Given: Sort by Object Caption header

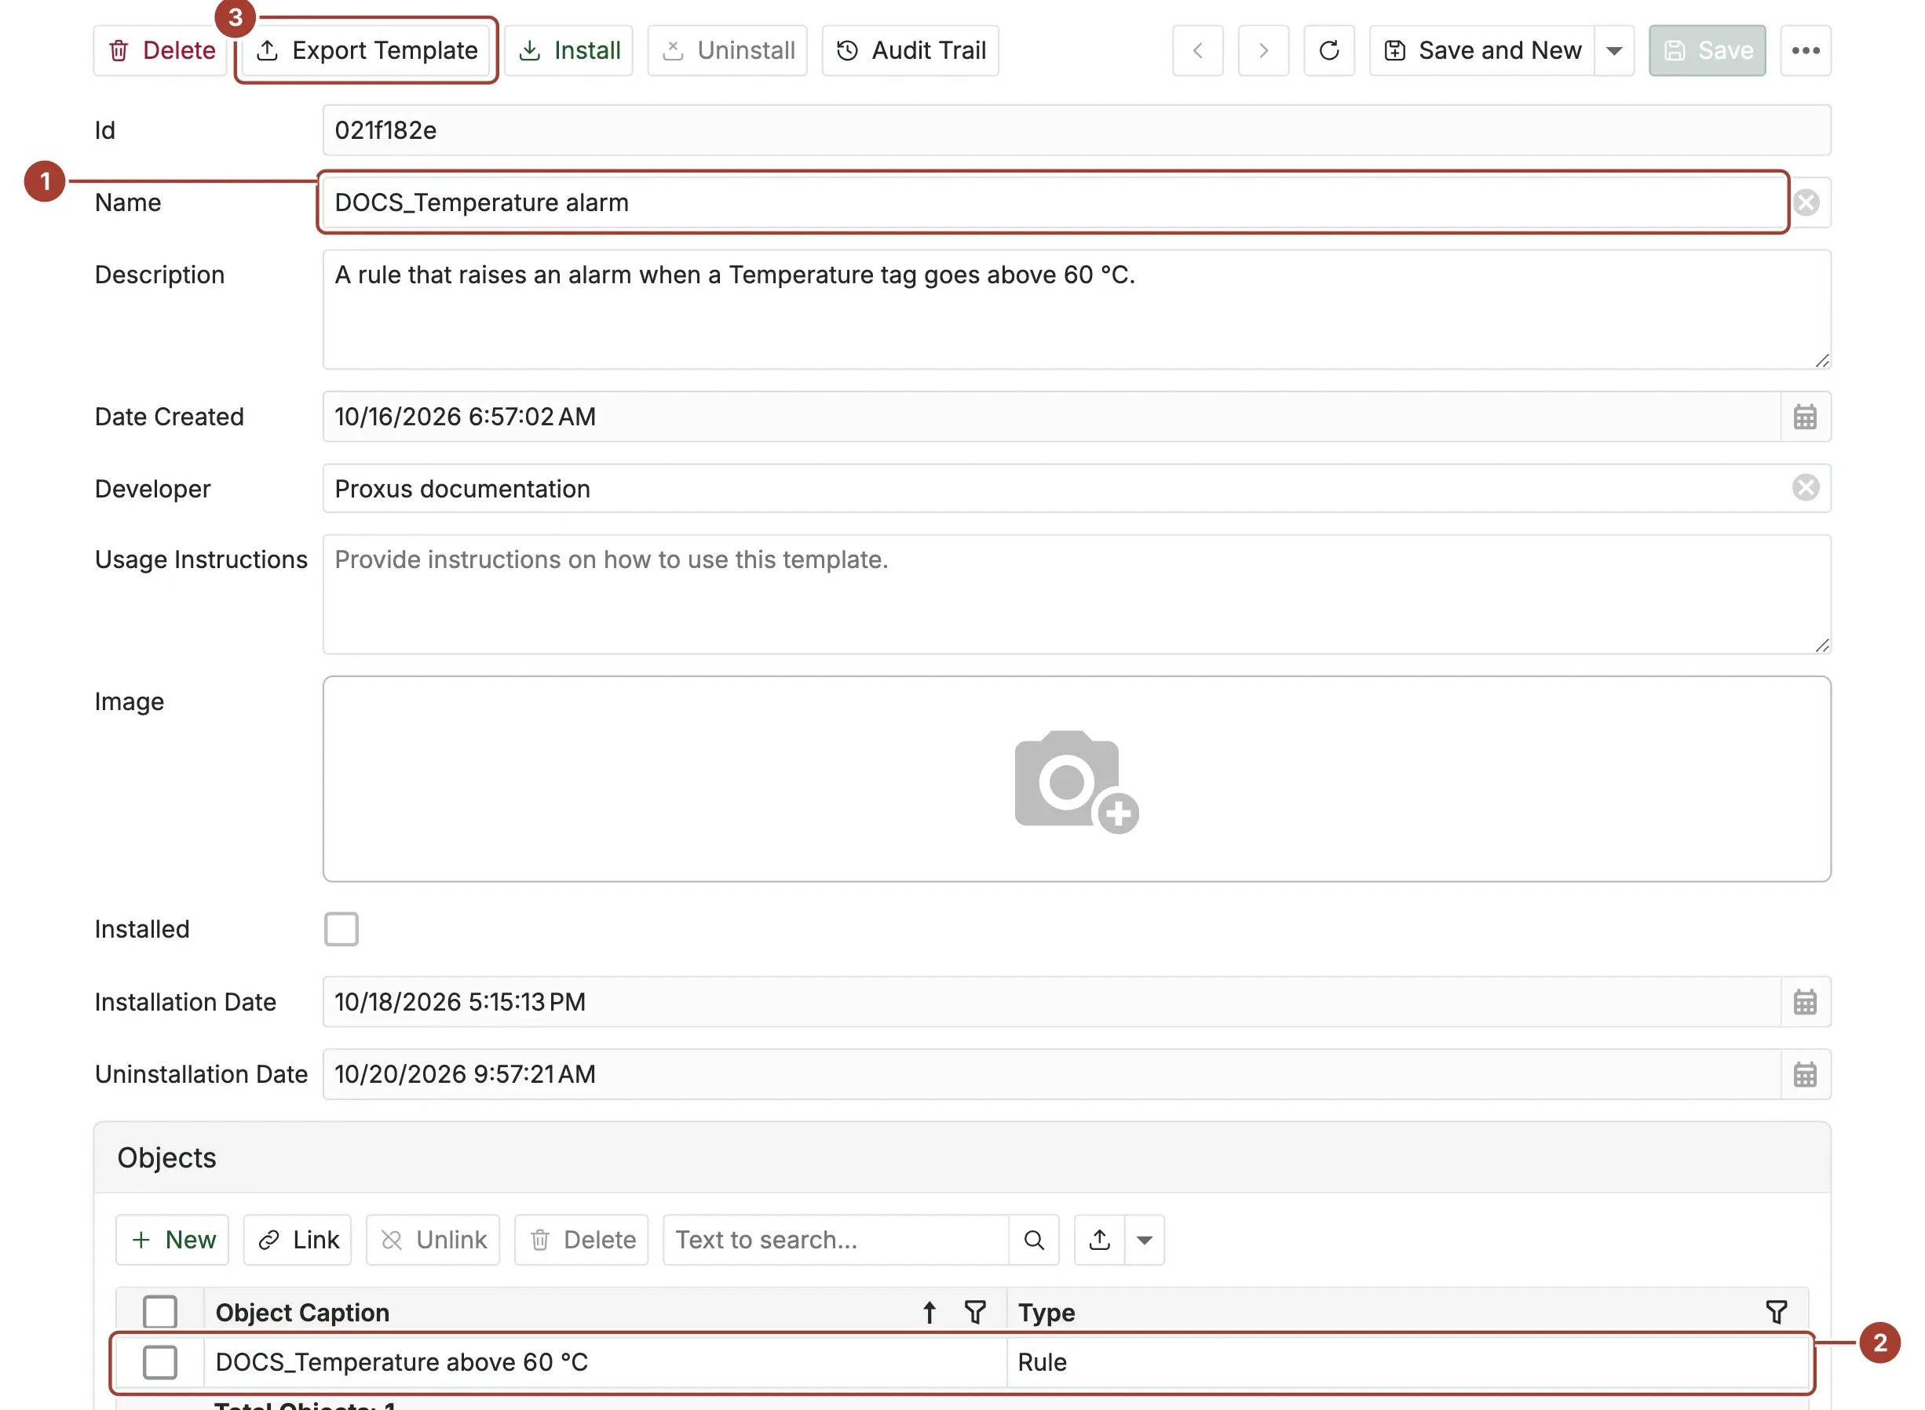Looking at the screenshot, I should 302,1313.
